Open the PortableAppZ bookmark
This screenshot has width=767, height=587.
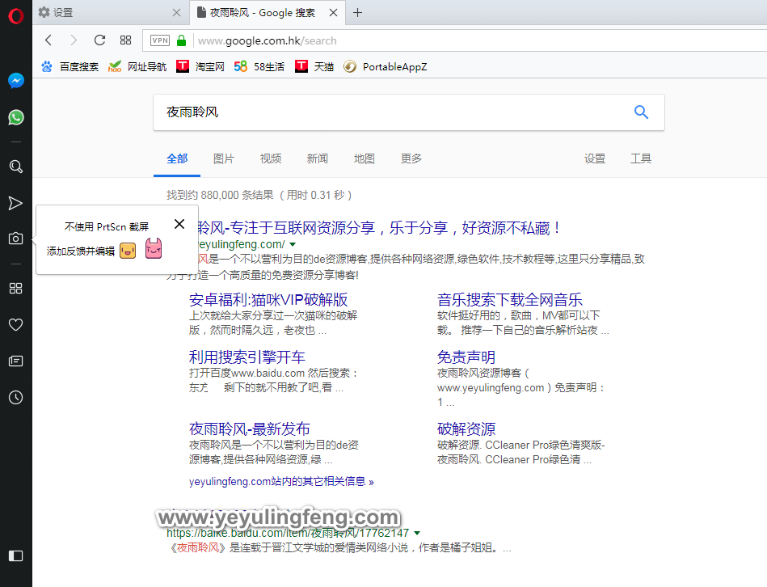386,66
